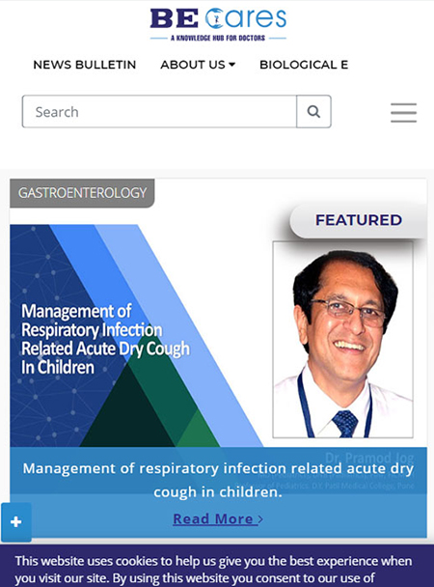Open the Biological E menu item
The image size is (434, 587).
pyautogui.click(x=304, y=65)
